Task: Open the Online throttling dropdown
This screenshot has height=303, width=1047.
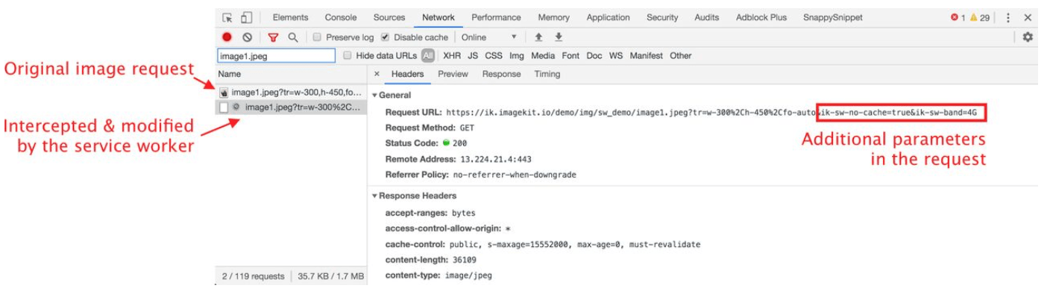Action: click(x=489, y=37)
